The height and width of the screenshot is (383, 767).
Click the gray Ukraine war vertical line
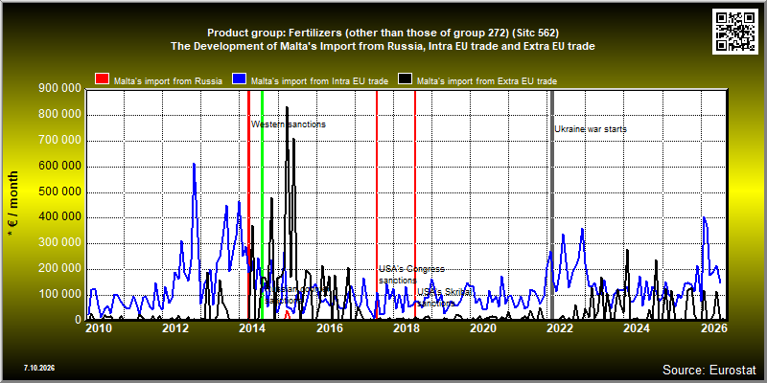click(552, 205)
